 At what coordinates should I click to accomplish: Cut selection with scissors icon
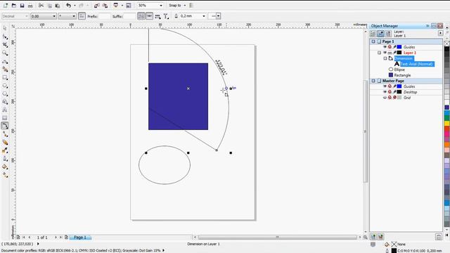pos(41,6)
